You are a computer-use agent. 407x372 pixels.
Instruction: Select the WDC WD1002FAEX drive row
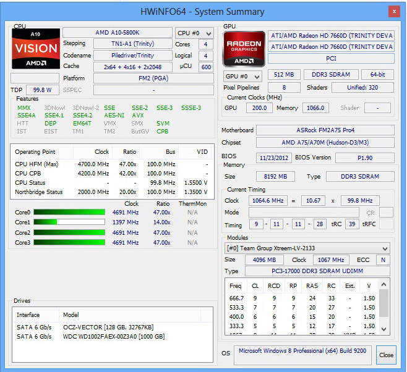coord(113,337)
